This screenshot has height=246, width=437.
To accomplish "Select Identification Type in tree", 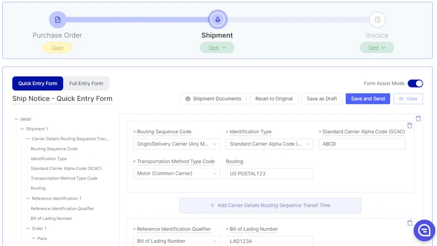I will pyautogui.click(x=49, y=159).
